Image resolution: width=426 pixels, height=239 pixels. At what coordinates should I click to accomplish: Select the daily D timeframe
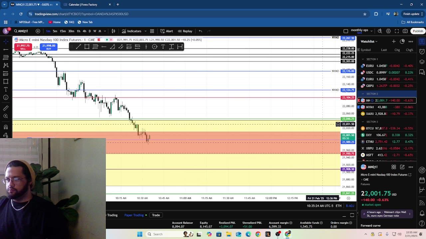tap(90, 31)
